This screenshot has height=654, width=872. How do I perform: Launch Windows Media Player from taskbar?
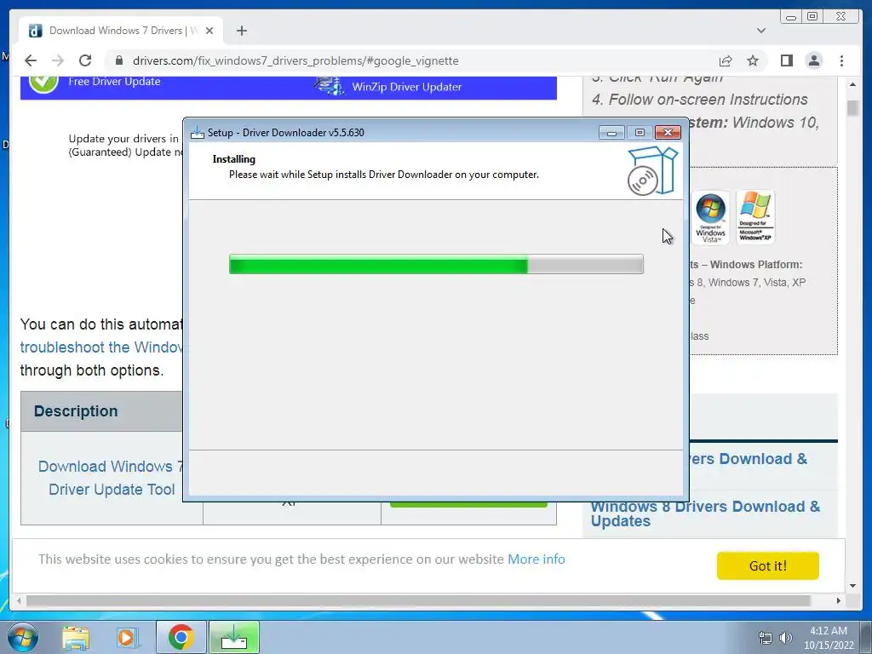[x=127, y=637]
